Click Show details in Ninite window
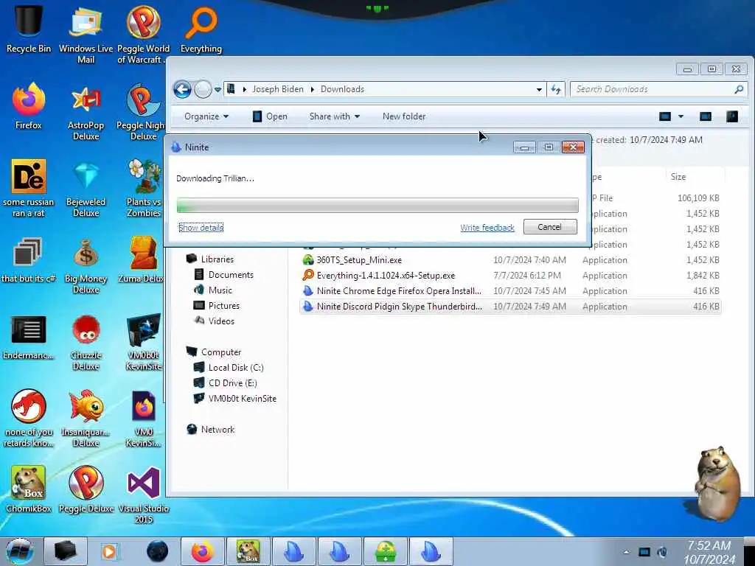755x566 pixels. click(x=201, y=228)
